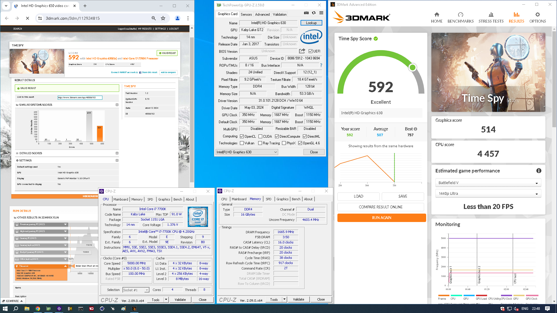Click the red GPU Load legend swatch
Screen dimensions: 557x313
pos(481,295)
